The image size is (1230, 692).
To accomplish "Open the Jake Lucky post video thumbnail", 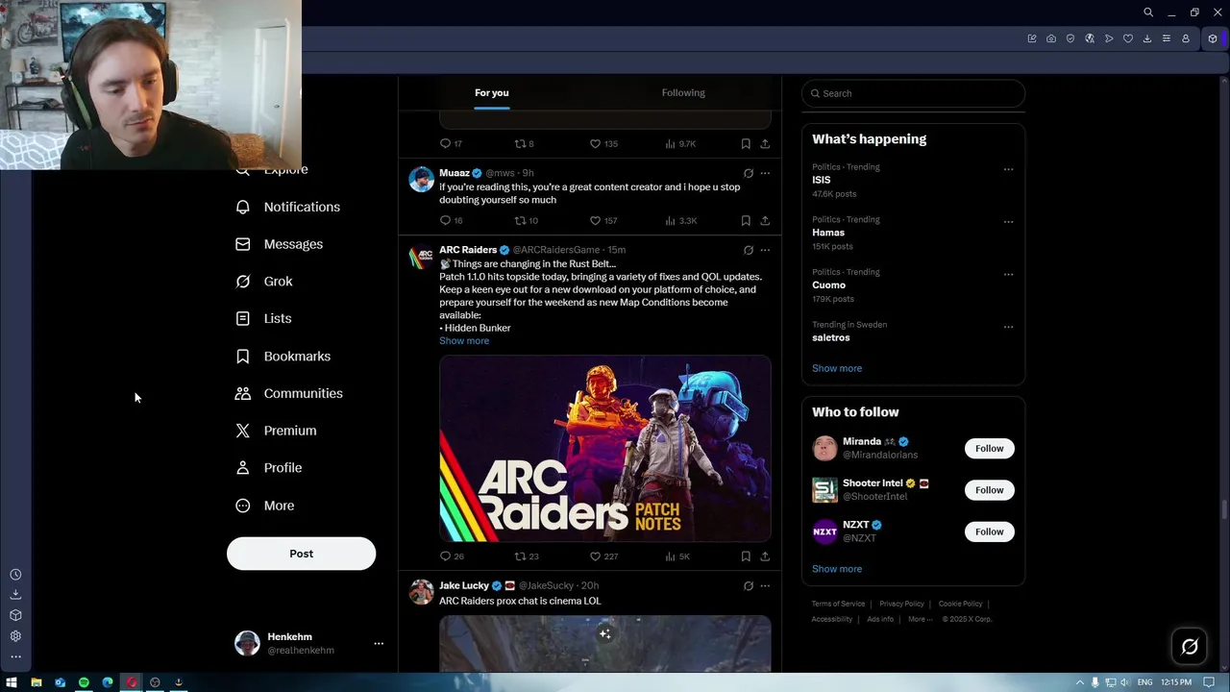I will (x=605, y=644).
